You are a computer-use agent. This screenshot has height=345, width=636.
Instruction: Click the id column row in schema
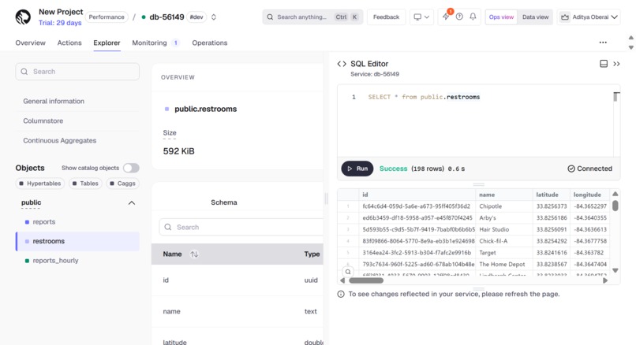(x=238, y=280)
